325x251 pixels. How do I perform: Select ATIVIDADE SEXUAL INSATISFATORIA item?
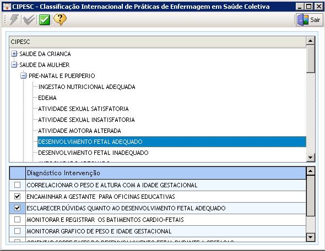(86, 120)
